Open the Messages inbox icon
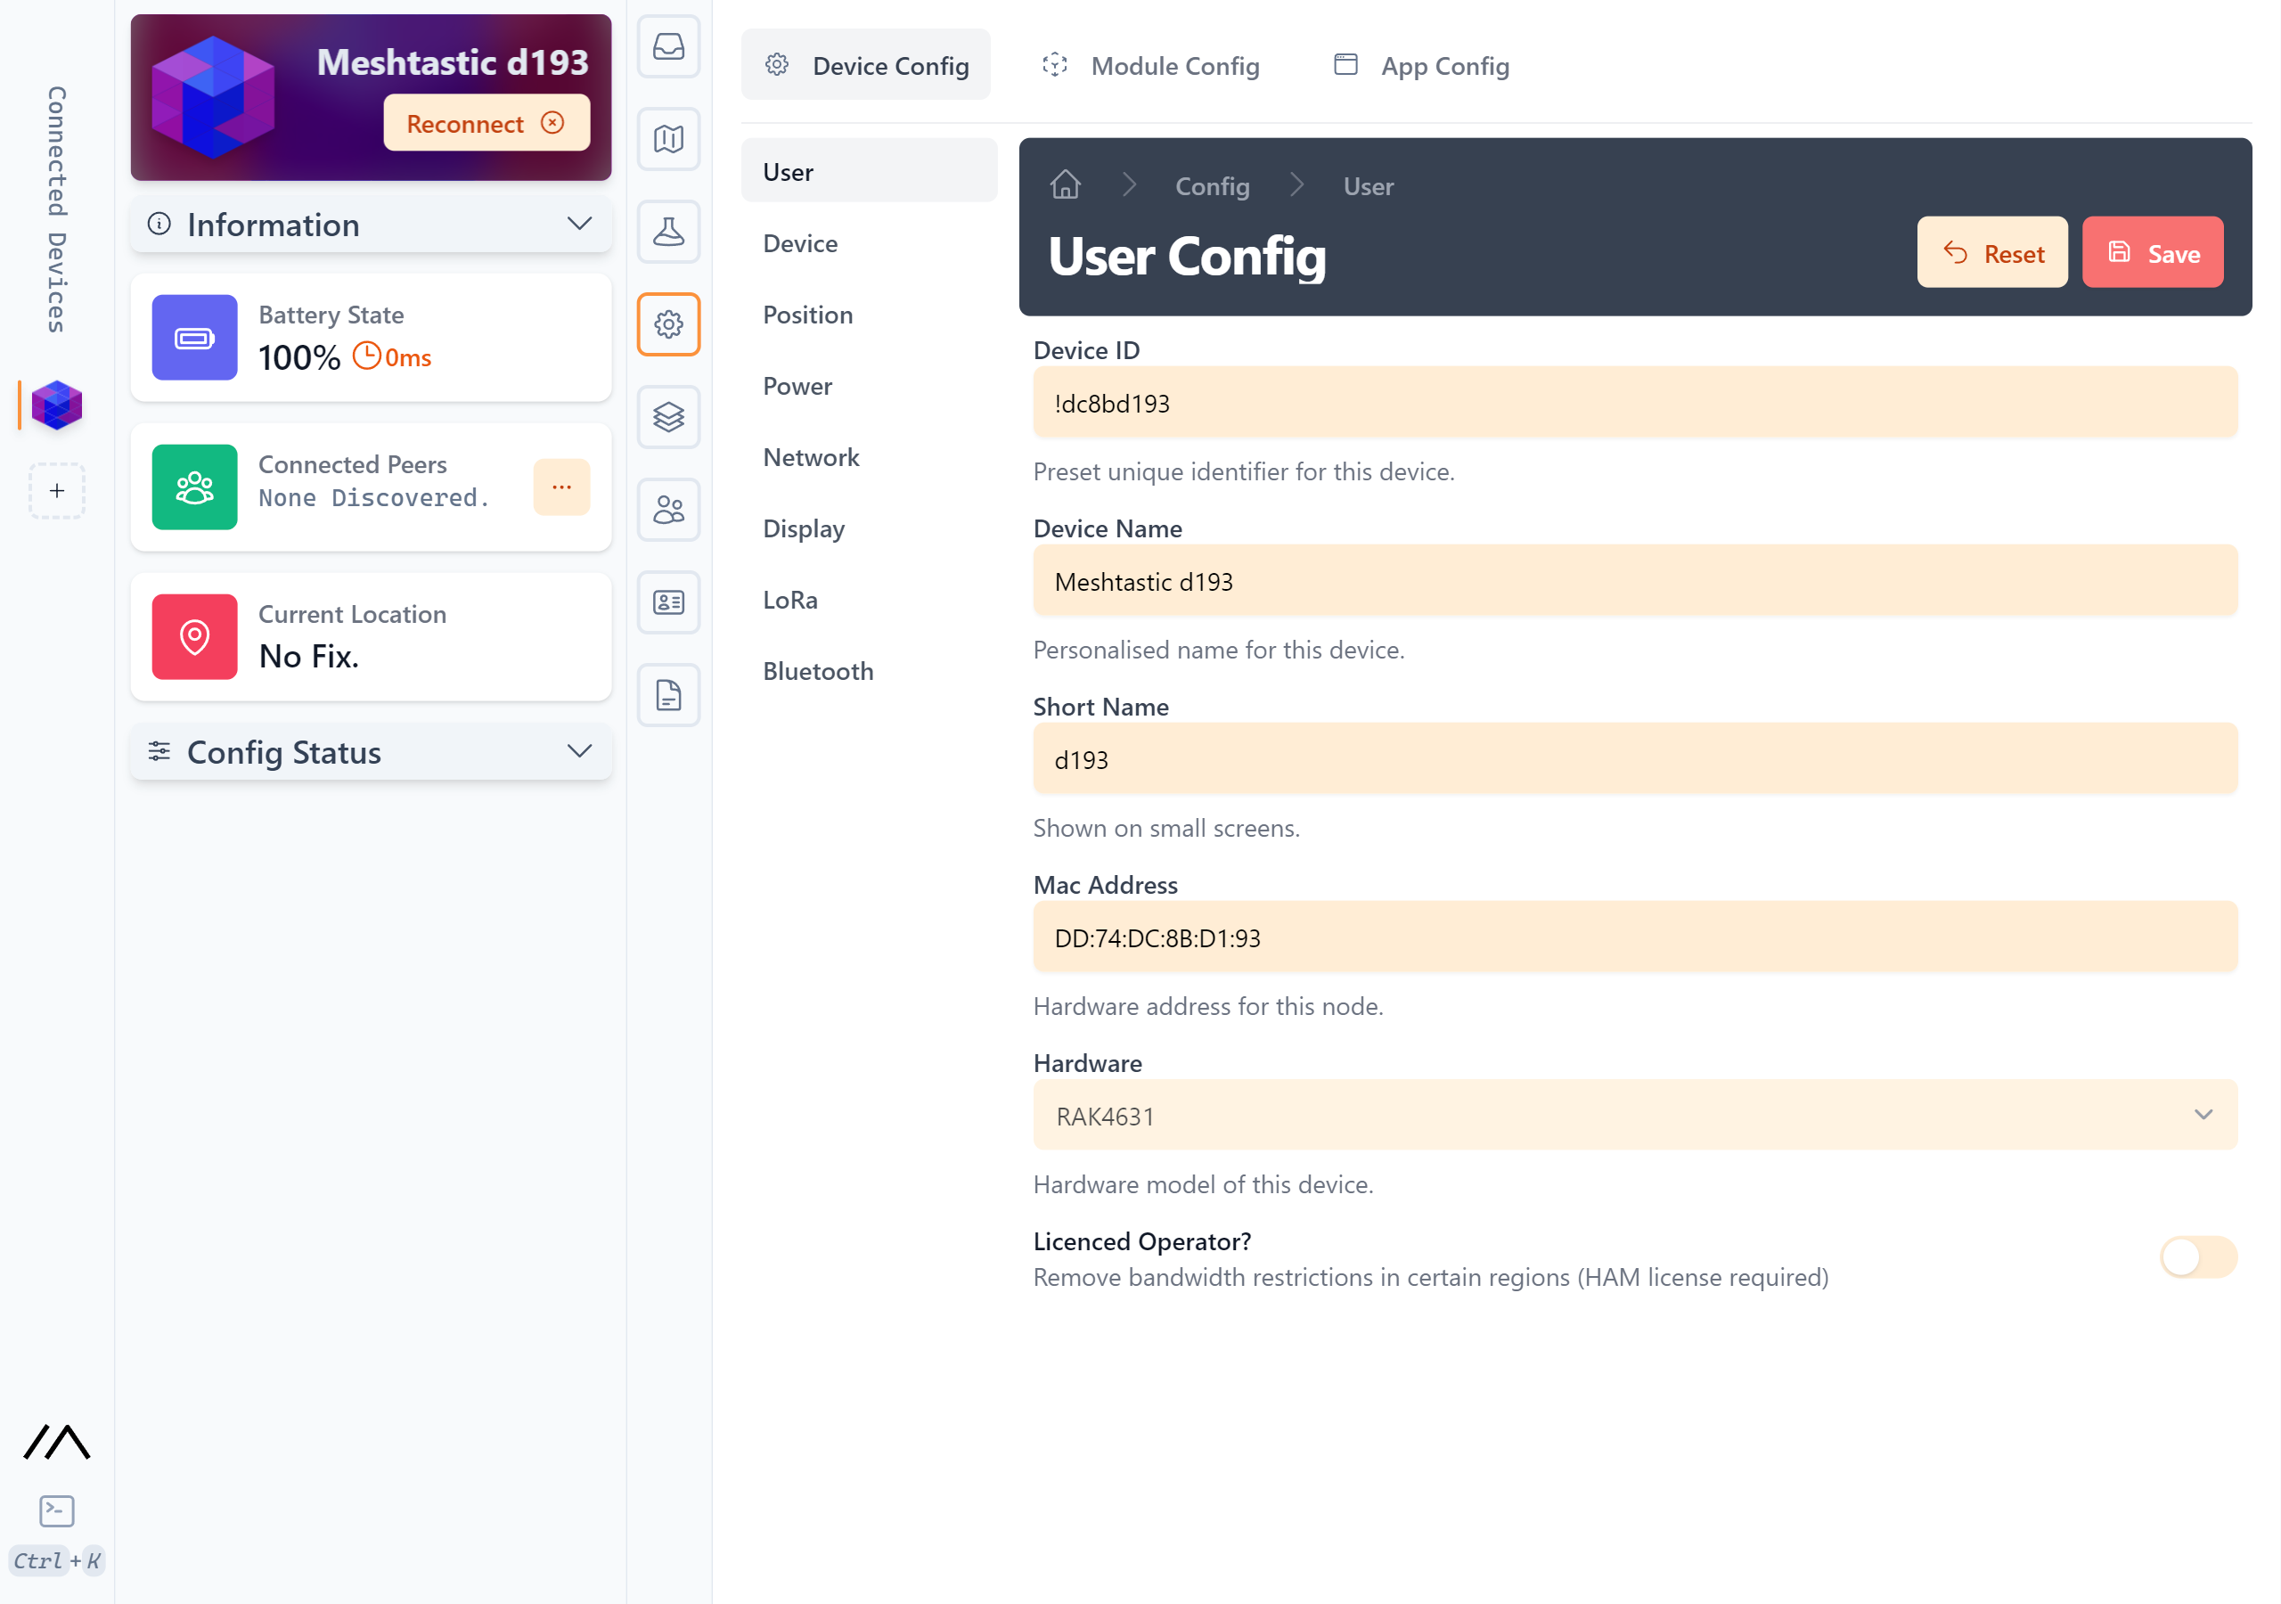The height and width of the screenshot is (1604, 2281). [x=668, y=46]
